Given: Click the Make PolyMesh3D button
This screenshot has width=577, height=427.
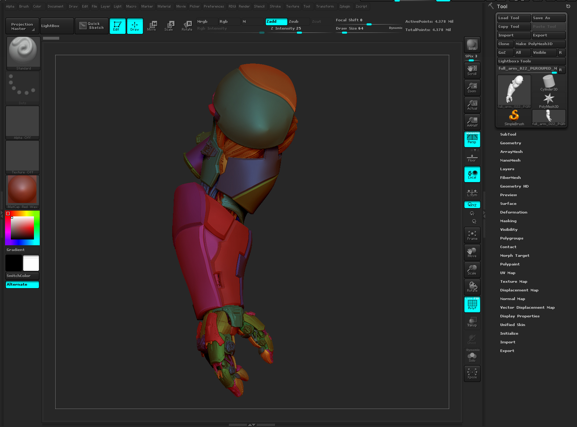Looking at the screenshot, I should 540,44.
